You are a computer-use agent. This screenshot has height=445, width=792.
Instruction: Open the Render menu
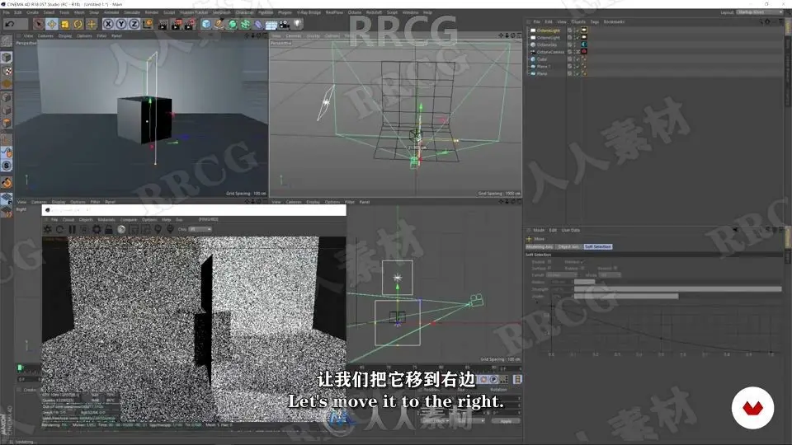[152, 12]
